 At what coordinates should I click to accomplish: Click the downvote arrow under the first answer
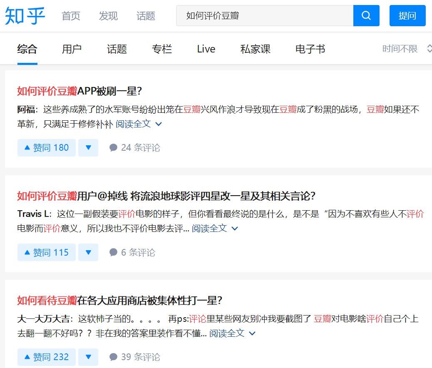click(x=88, y=147)
